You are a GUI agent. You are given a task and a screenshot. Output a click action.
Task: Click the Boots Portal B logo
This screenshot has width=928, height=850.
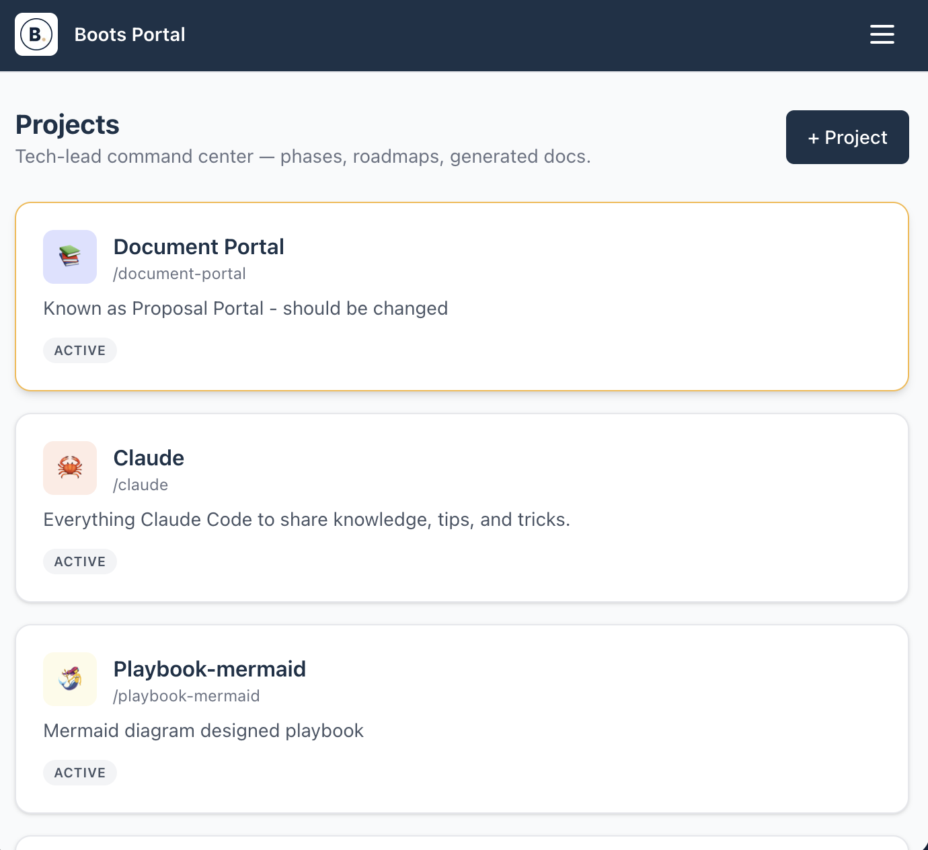[36, 34]
